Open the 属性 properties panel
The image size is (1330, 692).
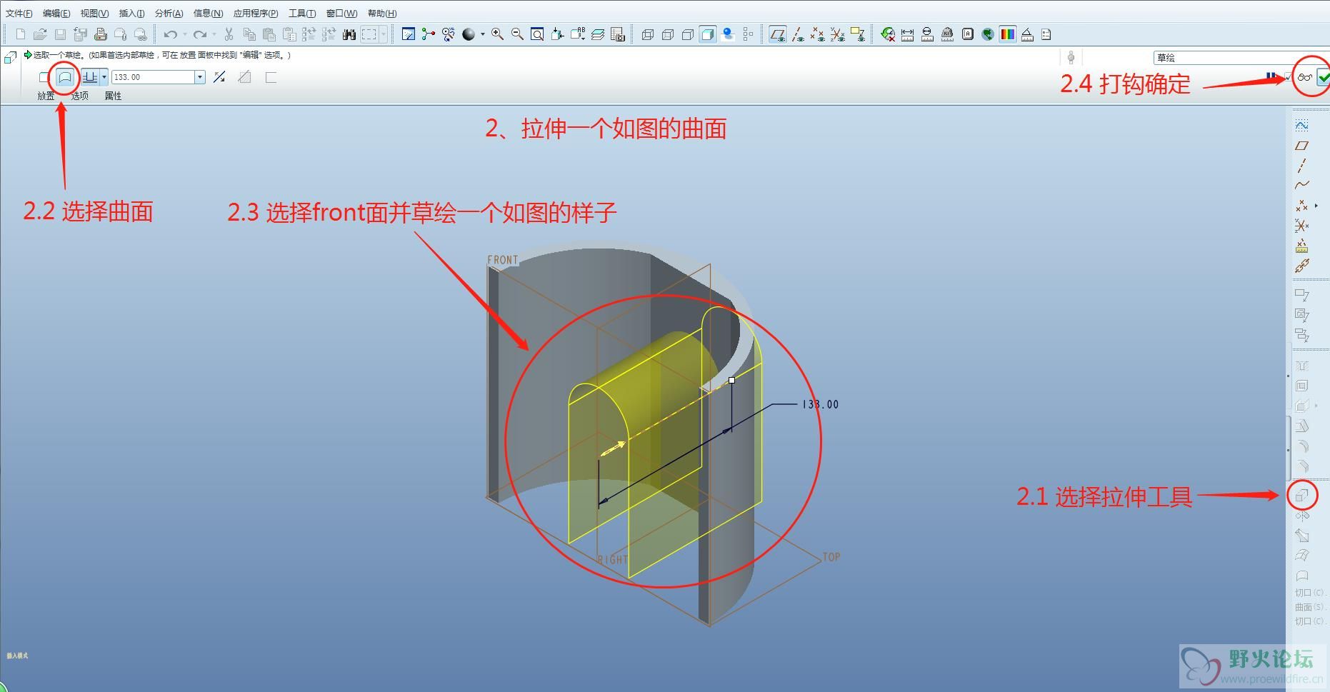[x=113, y=96]
